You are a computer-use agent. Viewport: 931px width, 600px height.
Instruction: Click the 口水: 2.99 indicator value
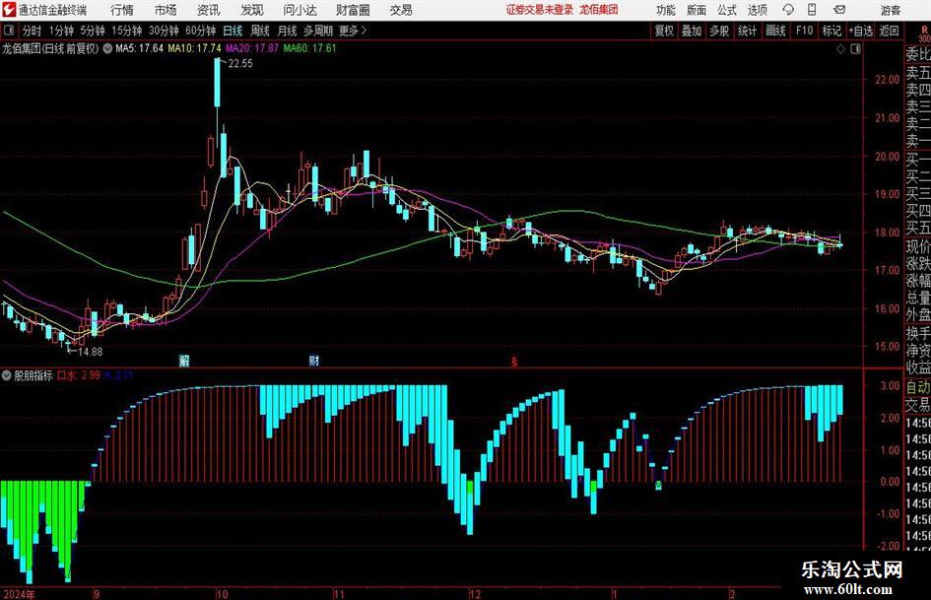pos(79,375)
